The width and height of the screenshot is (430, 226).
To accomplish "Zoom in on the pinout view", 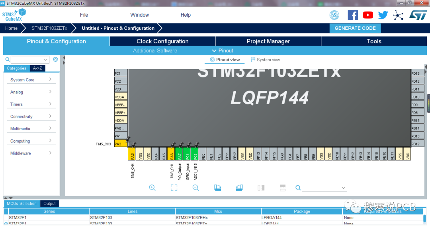I will tap(152, 188).
